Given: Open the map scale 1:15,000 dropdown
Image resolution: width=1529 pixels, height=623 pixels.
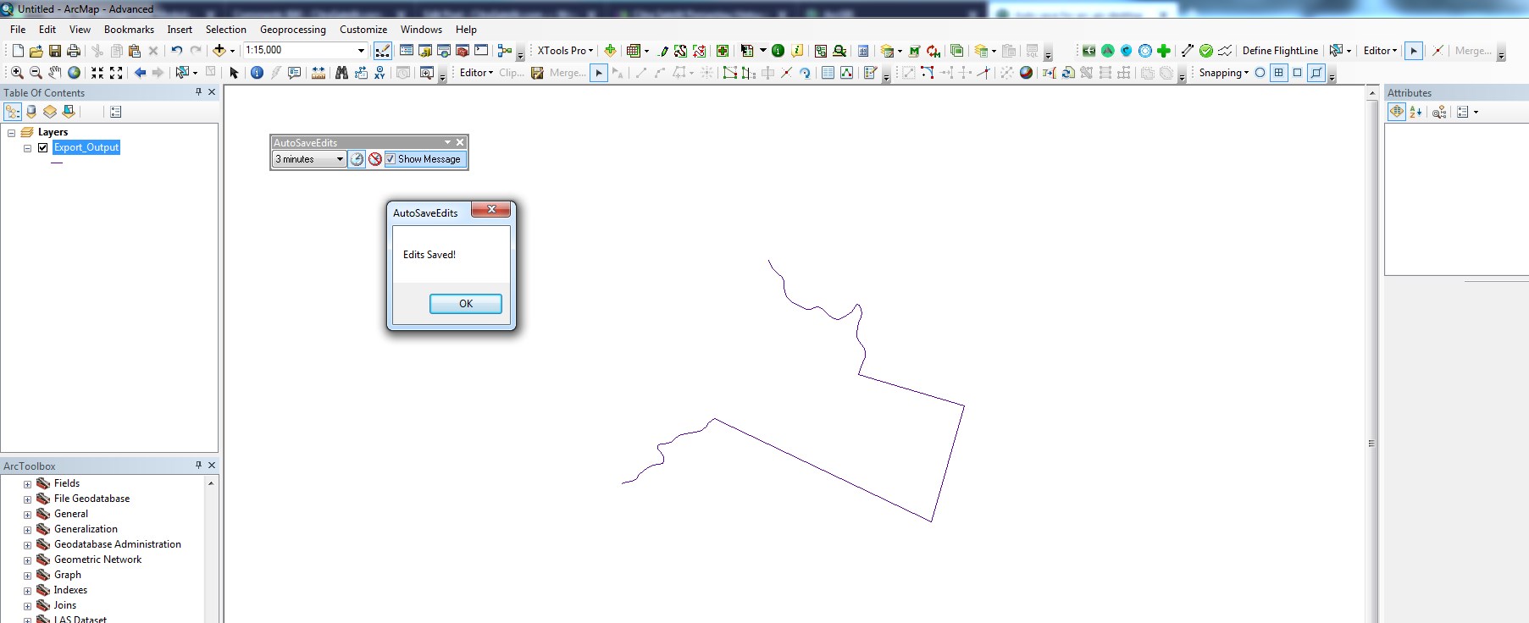Looking at the screenshot, I should (361, 51).
